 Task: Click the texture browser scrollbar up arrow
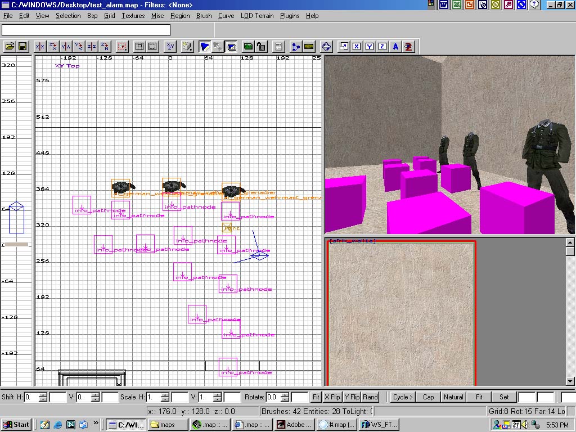[x=570, y=242]
